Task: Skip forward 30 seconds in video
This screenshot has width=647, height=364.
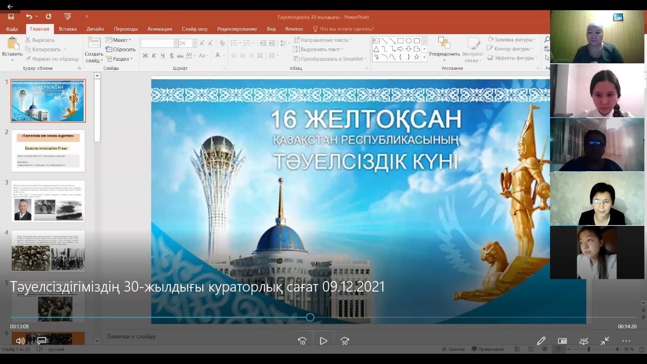Action: pos(344,341)
